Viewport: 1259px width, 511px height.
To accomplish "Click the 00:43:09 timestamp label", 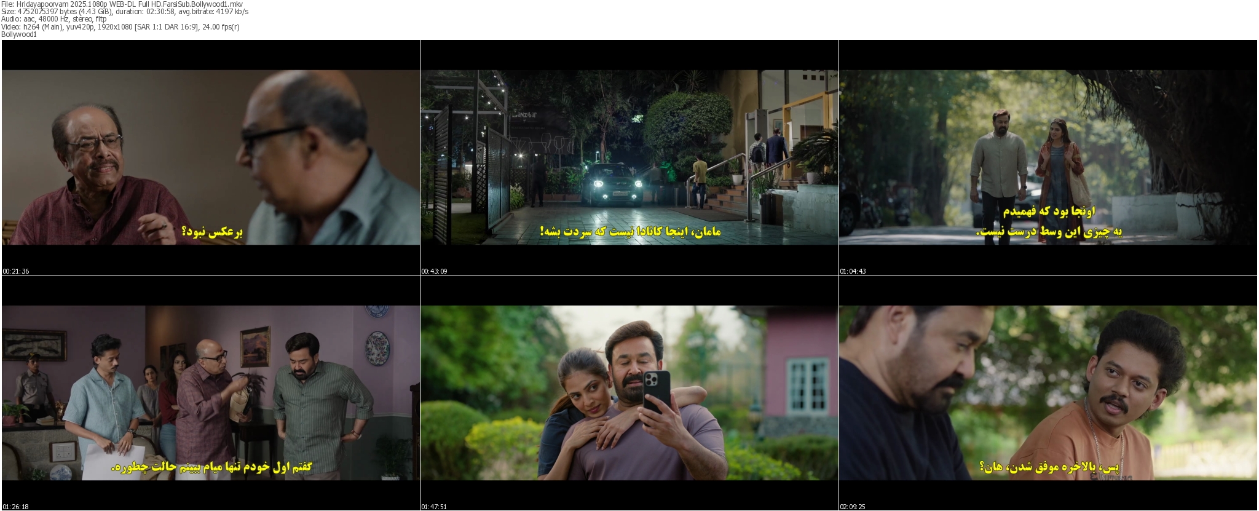I will pos(434,271).
